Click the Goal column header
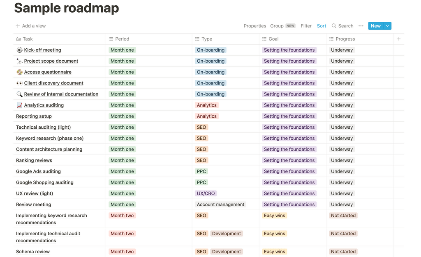The width and height of the screenshot is (421, 257). point(293,39)
